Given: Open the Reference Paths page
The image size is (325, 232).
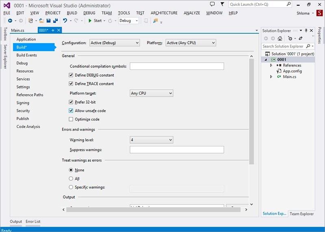Looking at the screenshot, I should point(30,95).
